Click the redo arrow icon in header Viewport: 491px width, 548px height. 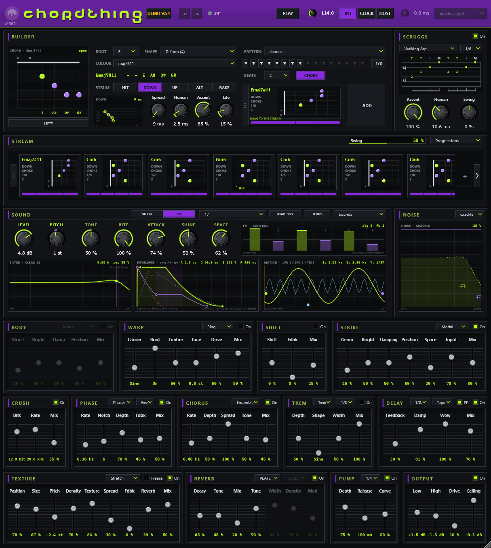click(x=197, y=13)
